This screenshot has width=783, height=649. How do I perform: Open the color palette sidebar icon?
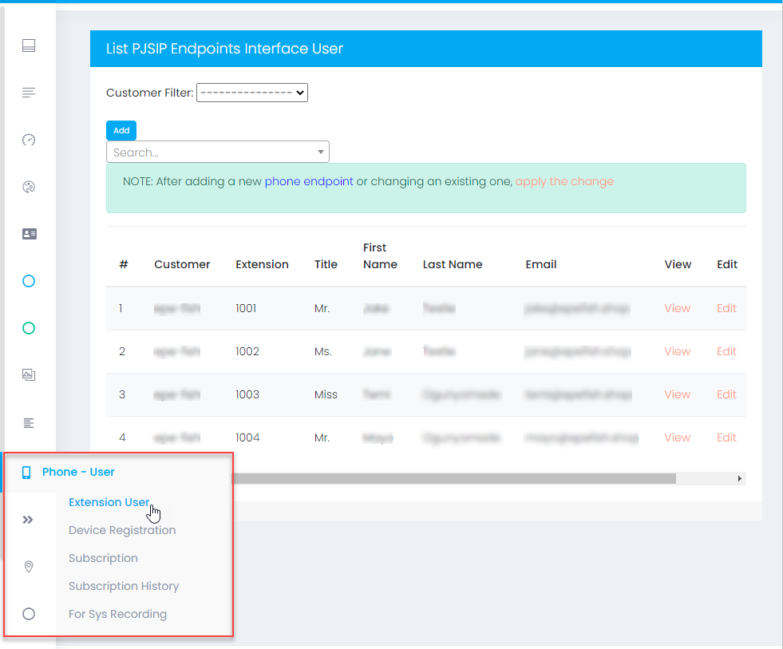pyautogui.click(x=29, y=187)
